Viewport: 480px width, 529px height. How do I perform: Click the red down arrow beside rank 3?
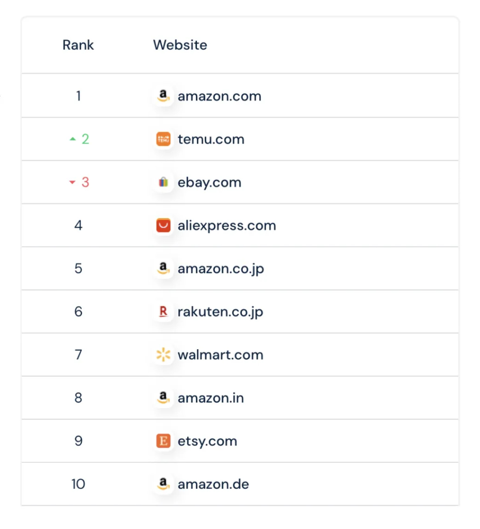[x=72, y=182]
